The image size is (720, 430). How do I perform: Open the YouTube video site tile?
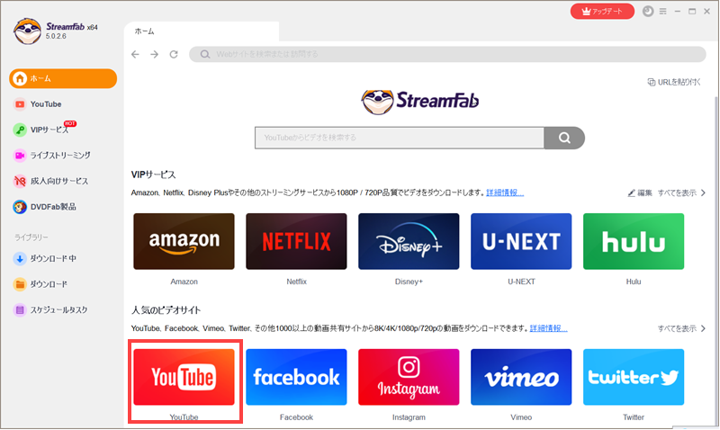(x=184, y=377)
